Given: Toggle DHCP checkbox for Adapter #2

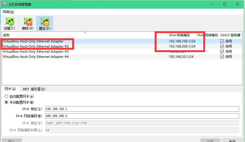Looking at the screenshot, I should click(x=222, y=46).
